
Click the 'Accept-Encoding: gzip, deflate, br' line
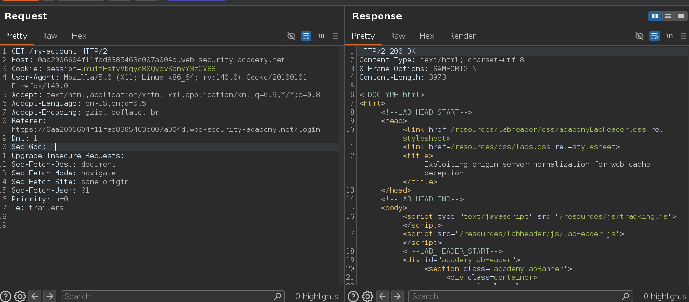(x=85, y=112)
